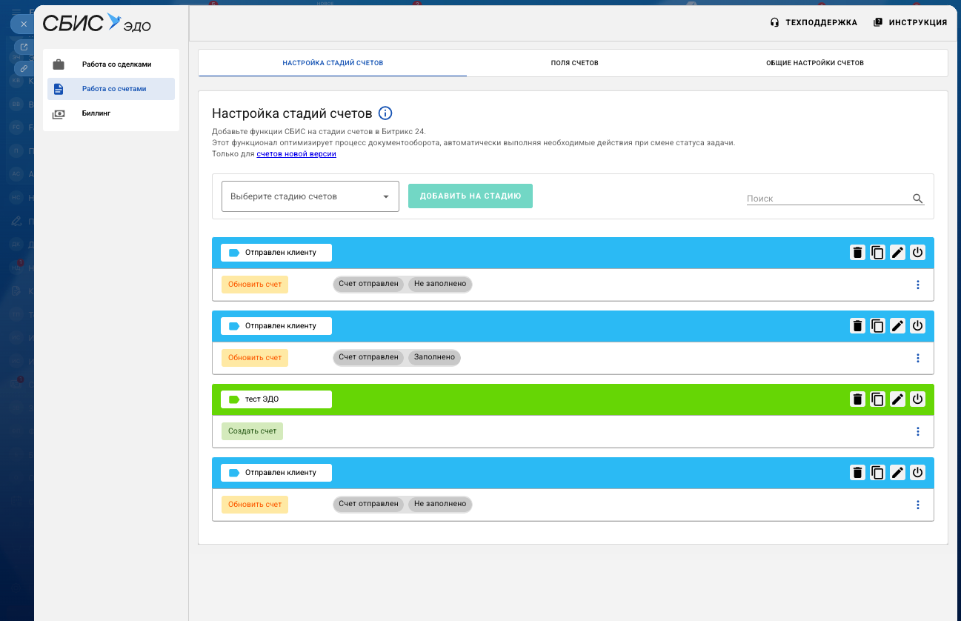Click the open-in-new-window icon behind the panel
The image size is (961, 621).
pyautogui.click(x=24, y=47)
